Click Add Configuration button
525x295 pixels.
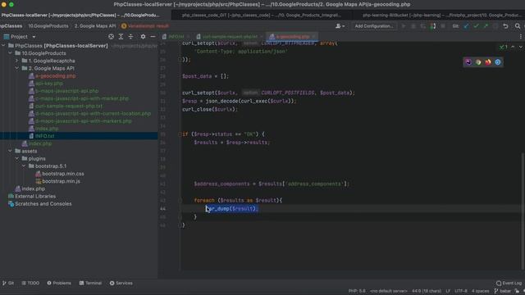tap(374, 26)
